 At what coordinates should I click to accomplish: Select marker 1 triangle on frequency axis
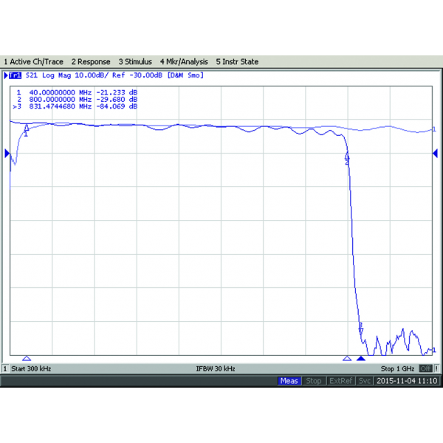pyautogui.click(x=27, y=357)
